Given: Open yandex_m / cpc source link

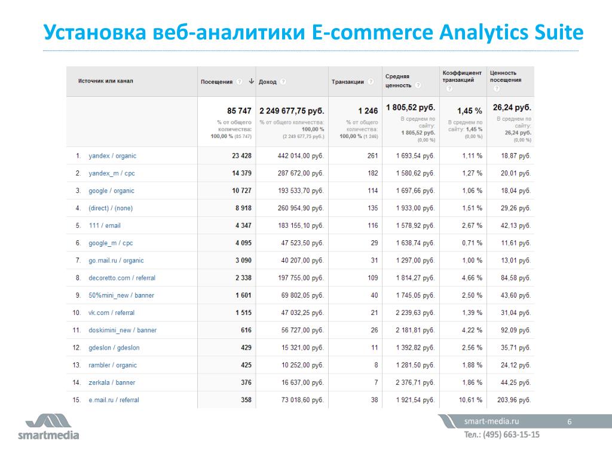Looking at the screenshot, I should (112, 173).
